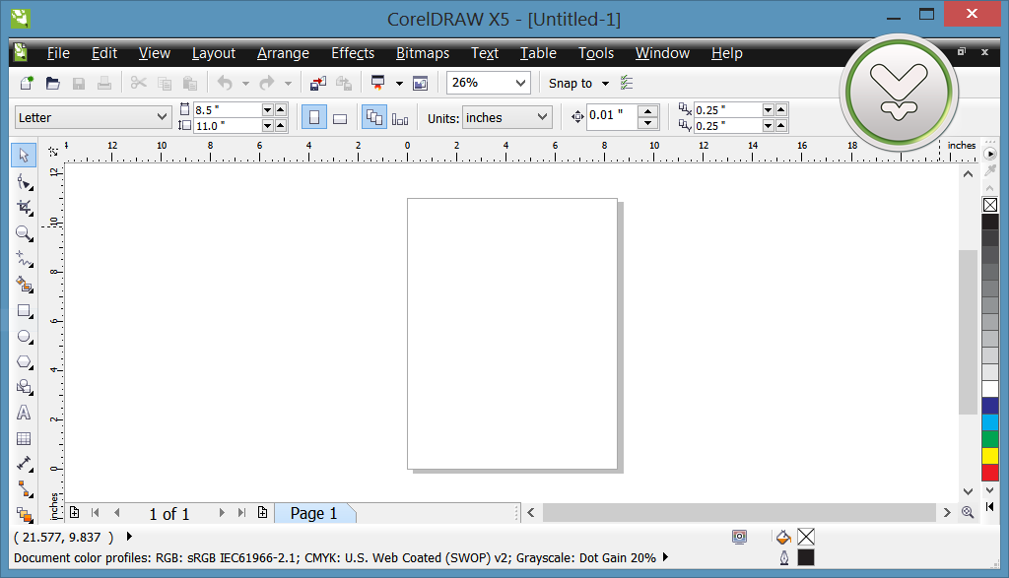This screenshot has width=1009, height=578.
Task: Select the Polygon tool
Action: [24, 362]
